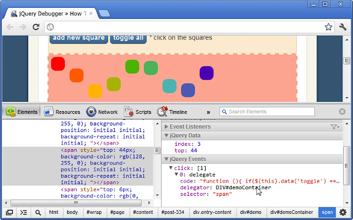
Task: Open the Network panel
Action: 102,112
